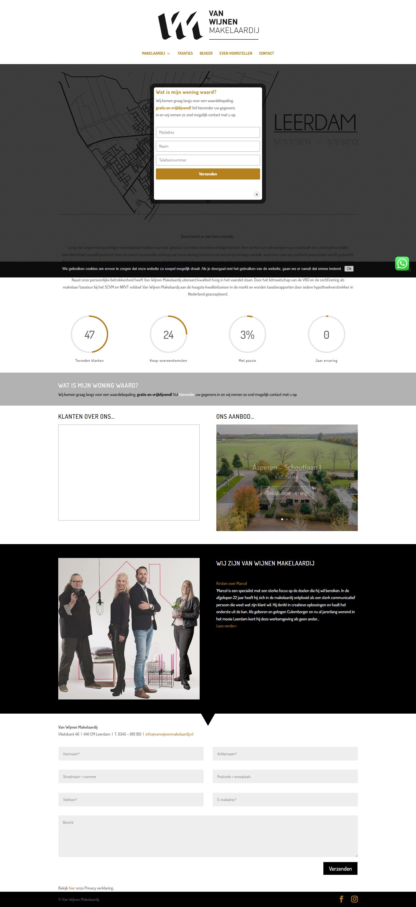Screen dimensions: 416x907
Task: Navigate to the Contact page
Action: pos(266,54)
